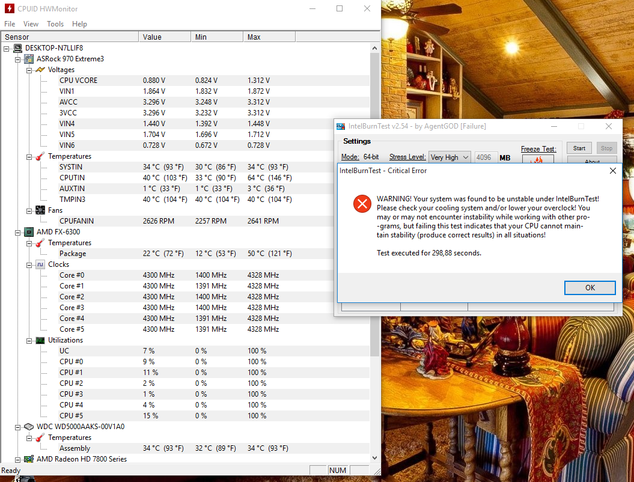Click the thermometer icon of the WDC drive Temperatures node
This screenshot has width=634, height=482.
click(x=40, y=438)
